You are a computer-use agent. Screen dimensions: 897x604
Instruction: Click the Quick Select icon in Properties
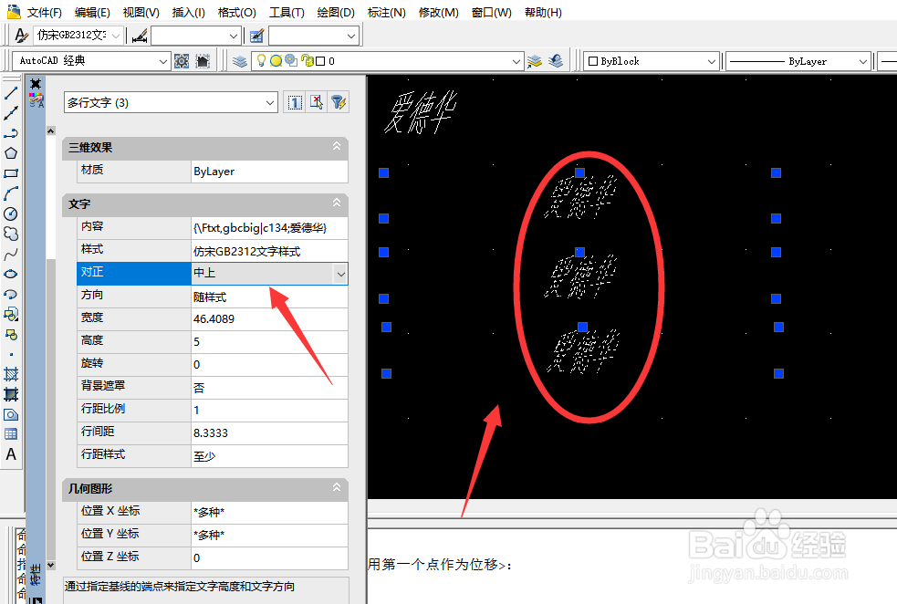(x=339, y=102)
